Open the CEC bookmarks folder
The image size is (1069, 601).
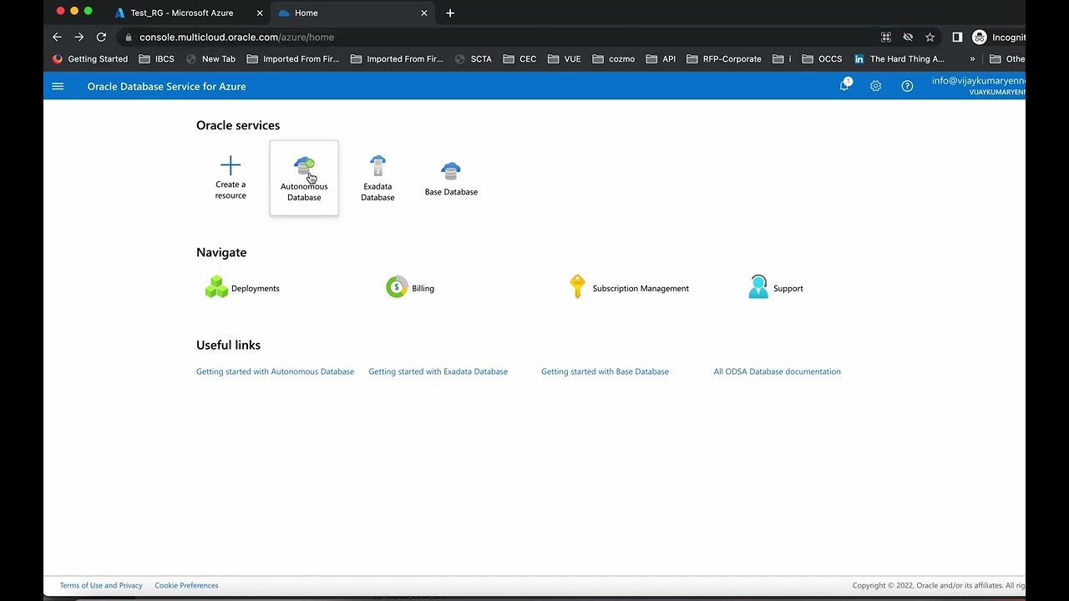point(519,58)
